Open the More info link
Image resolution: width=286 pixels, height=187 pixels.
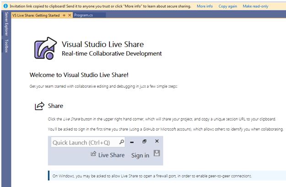click(205, 6)
